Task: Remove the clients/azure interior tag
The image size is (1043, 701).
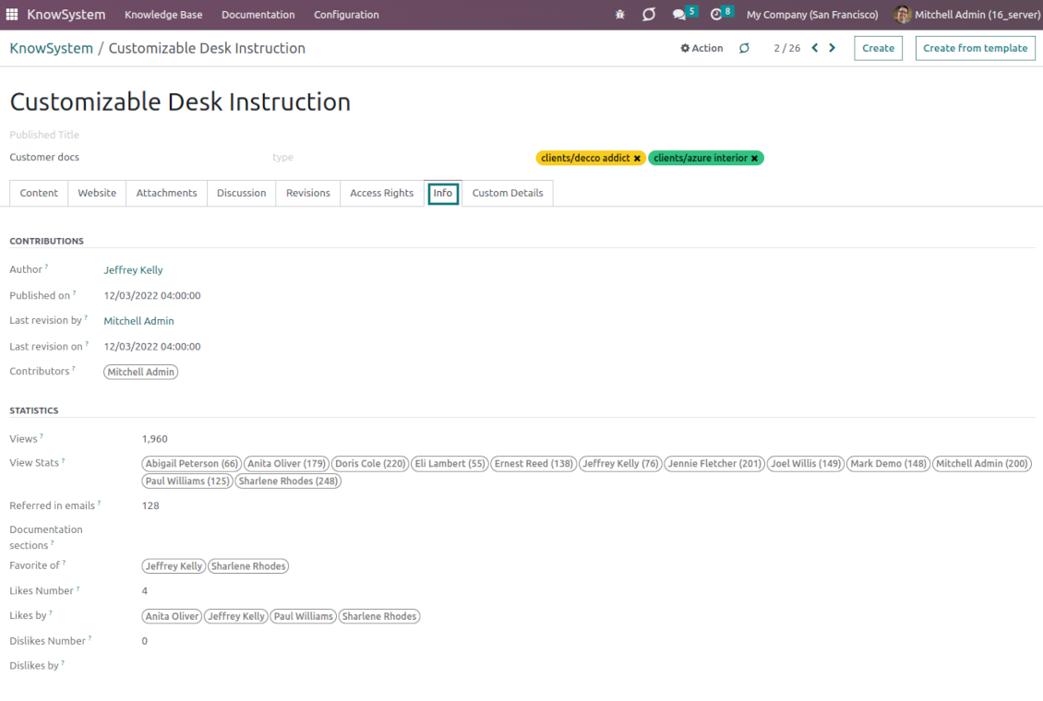Action: click(754, 158)
